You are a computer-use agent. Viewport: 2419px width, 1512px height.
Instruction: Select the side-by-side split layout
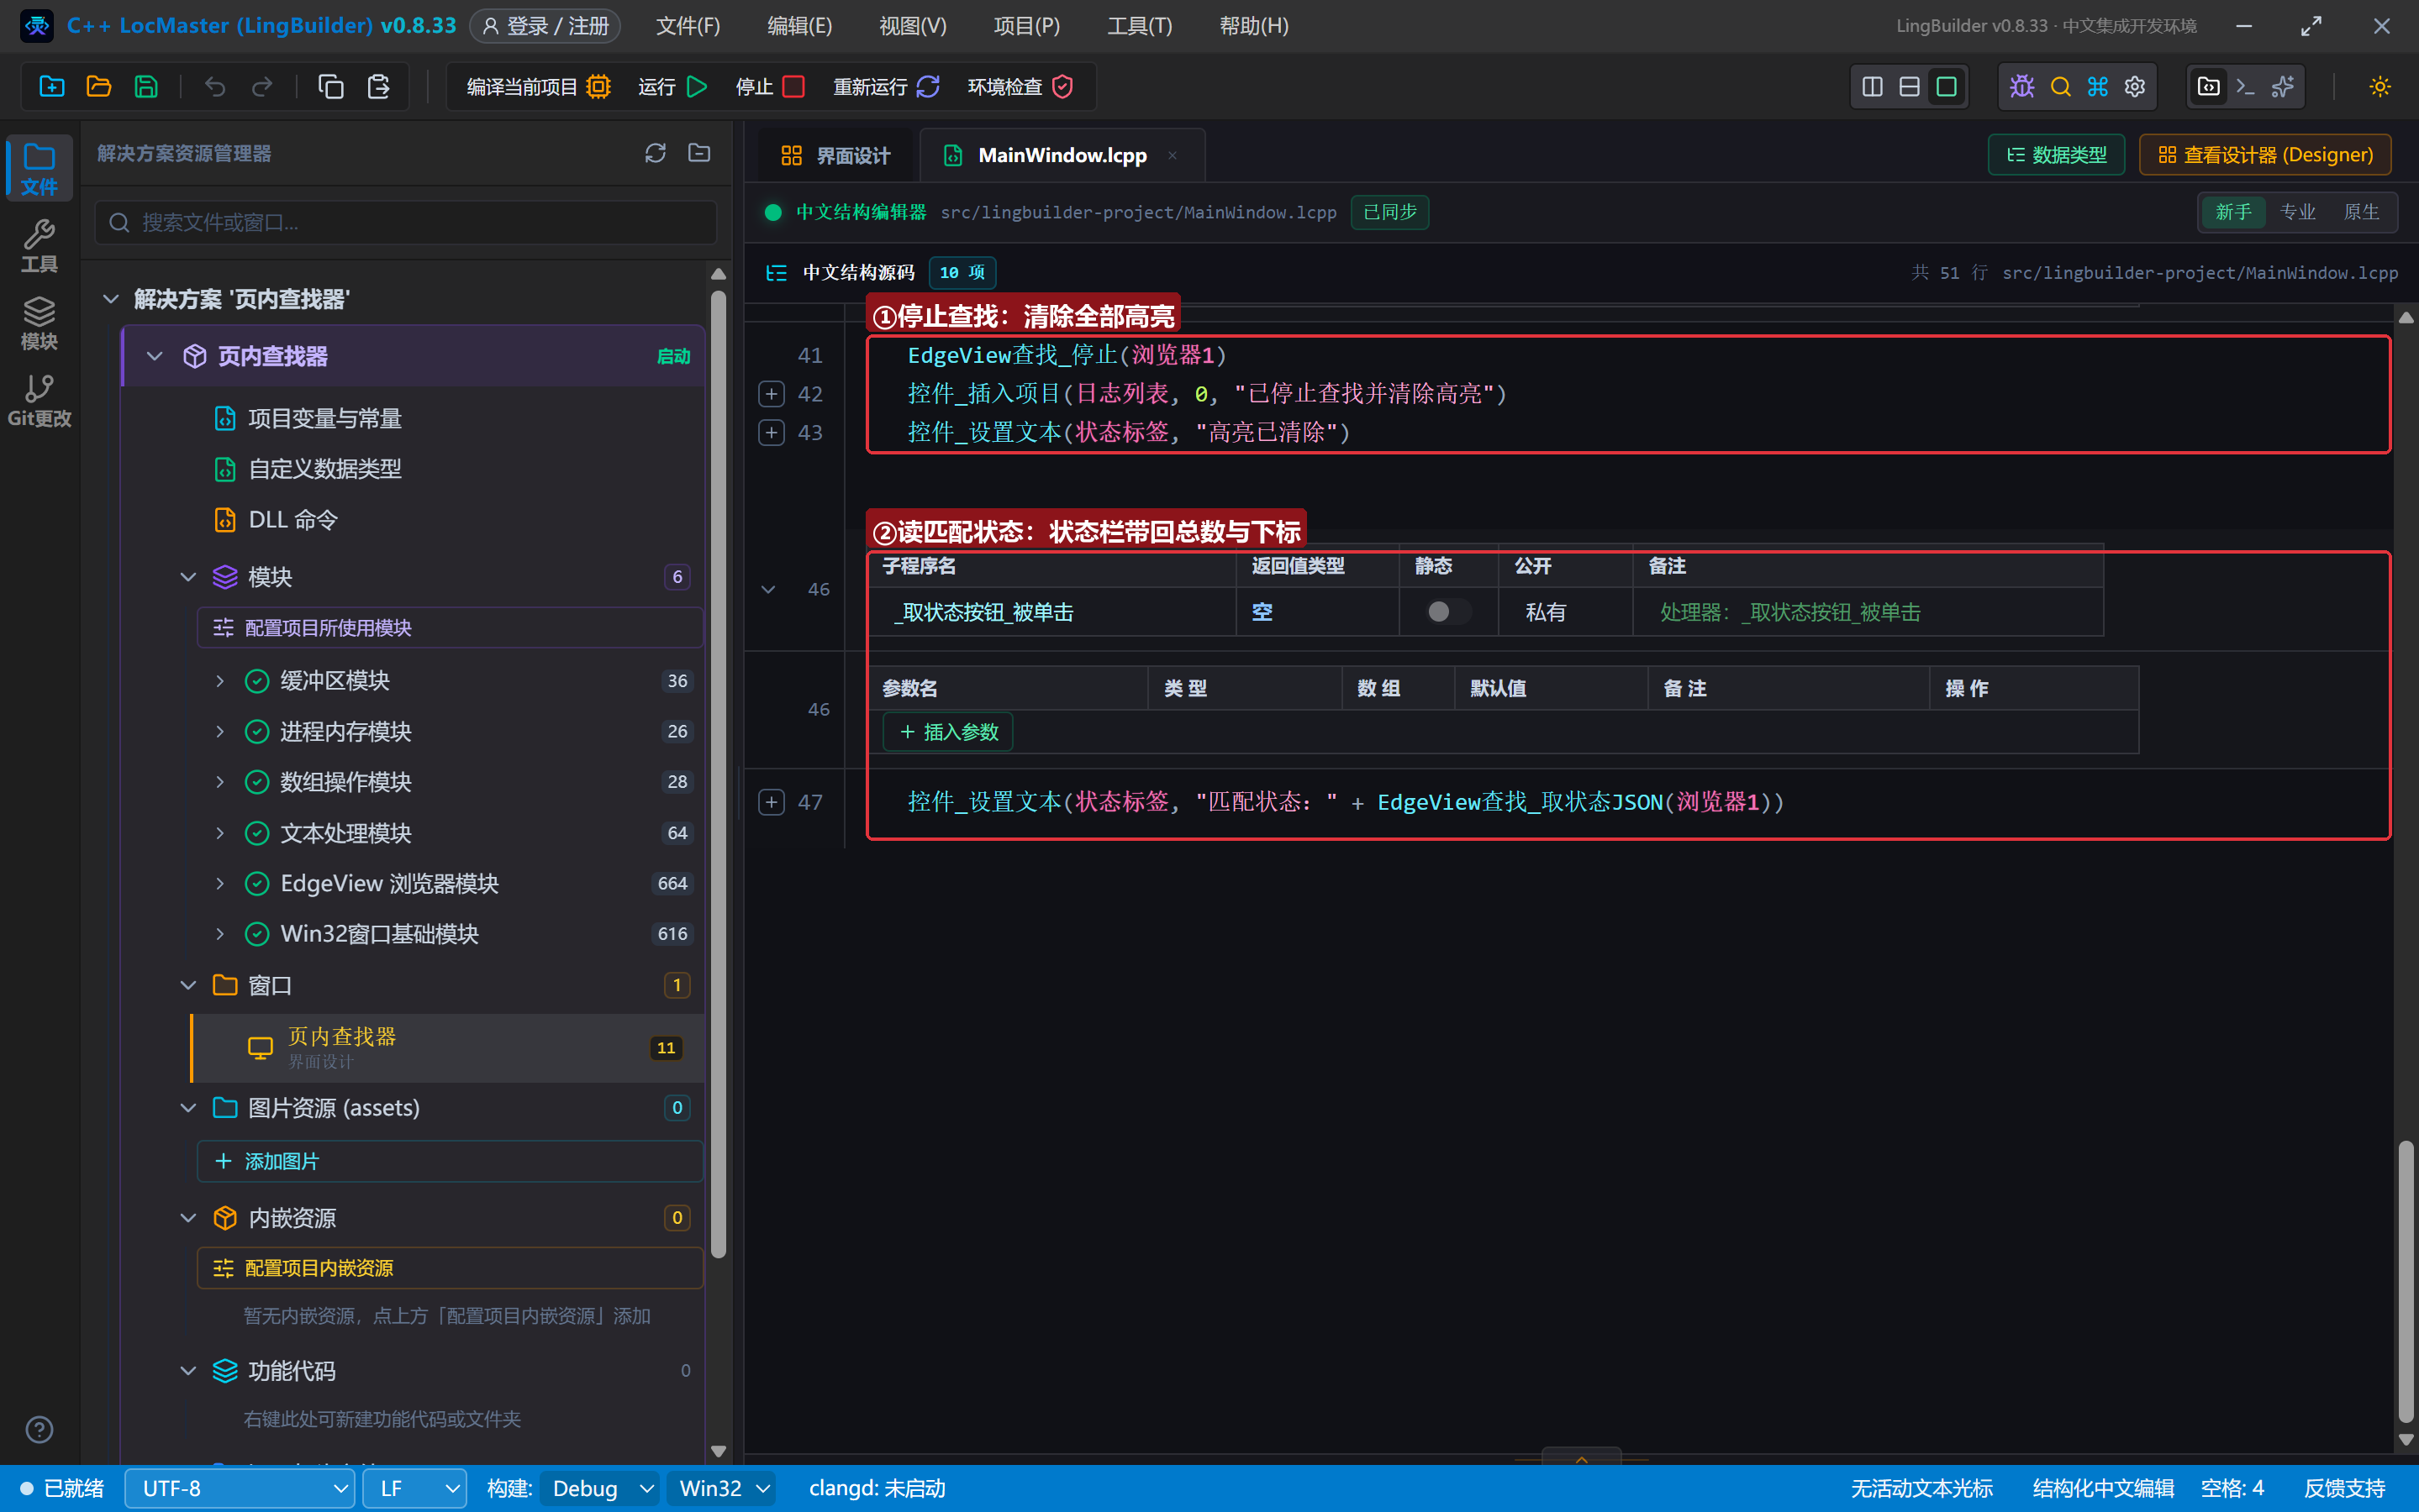1872,87
